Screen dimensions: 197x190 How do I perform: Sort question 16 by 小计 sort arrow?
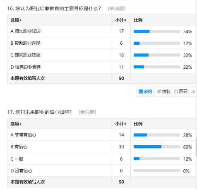[125, 20]
